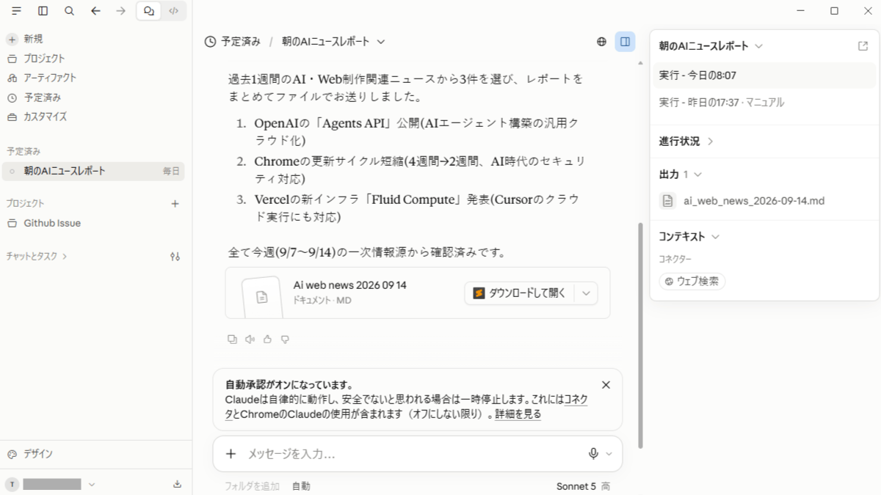Collapse the 出力 section
Image resolution: width=881 pixels, height=495 pixels.
point(681,175)
